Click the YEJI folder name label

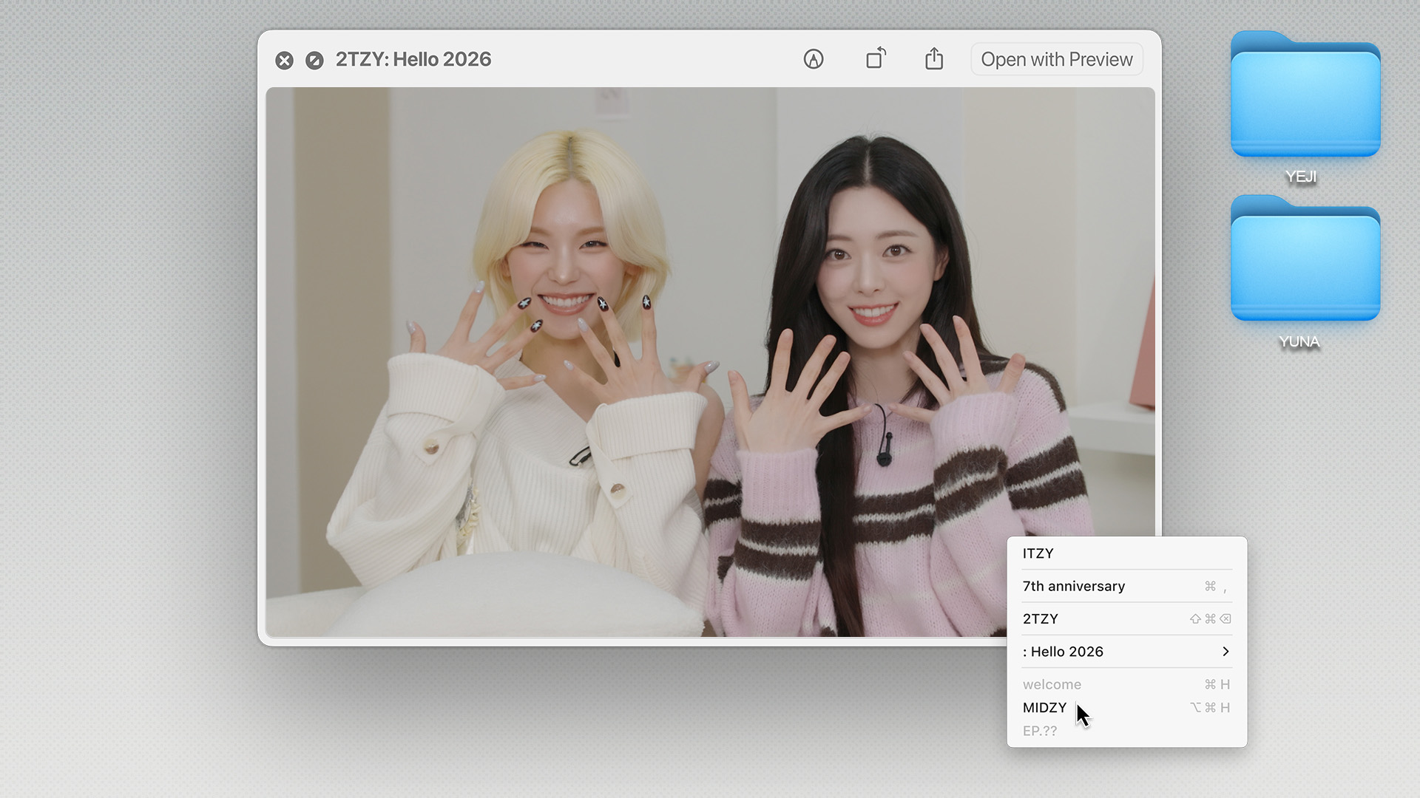click(x=1300, y=177)
